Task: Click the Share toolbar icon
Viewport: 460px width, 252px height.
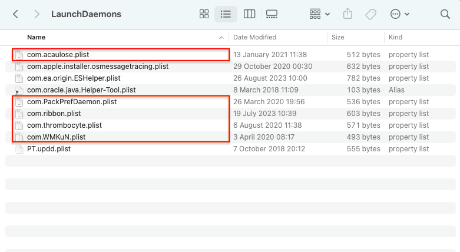Action: (348, 14)
